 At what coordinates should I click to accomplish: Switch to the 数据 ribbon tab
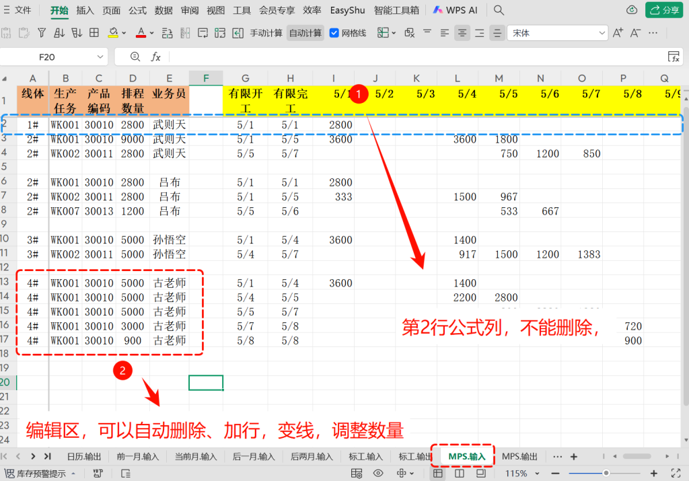click(164, 10)
